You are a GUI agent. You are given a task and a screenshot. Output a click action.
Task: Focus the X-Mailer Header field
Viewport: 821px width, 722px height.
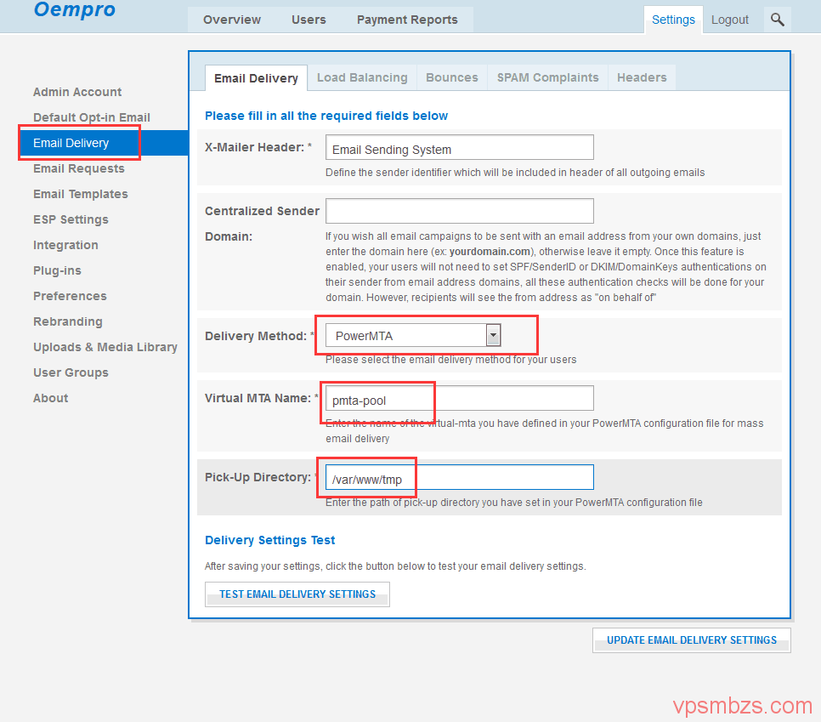459,147
